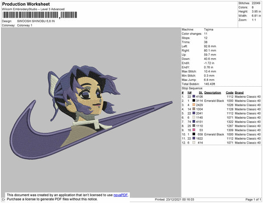
Task: Click the max stitch value '10.4 mm'
Action: 210,71
